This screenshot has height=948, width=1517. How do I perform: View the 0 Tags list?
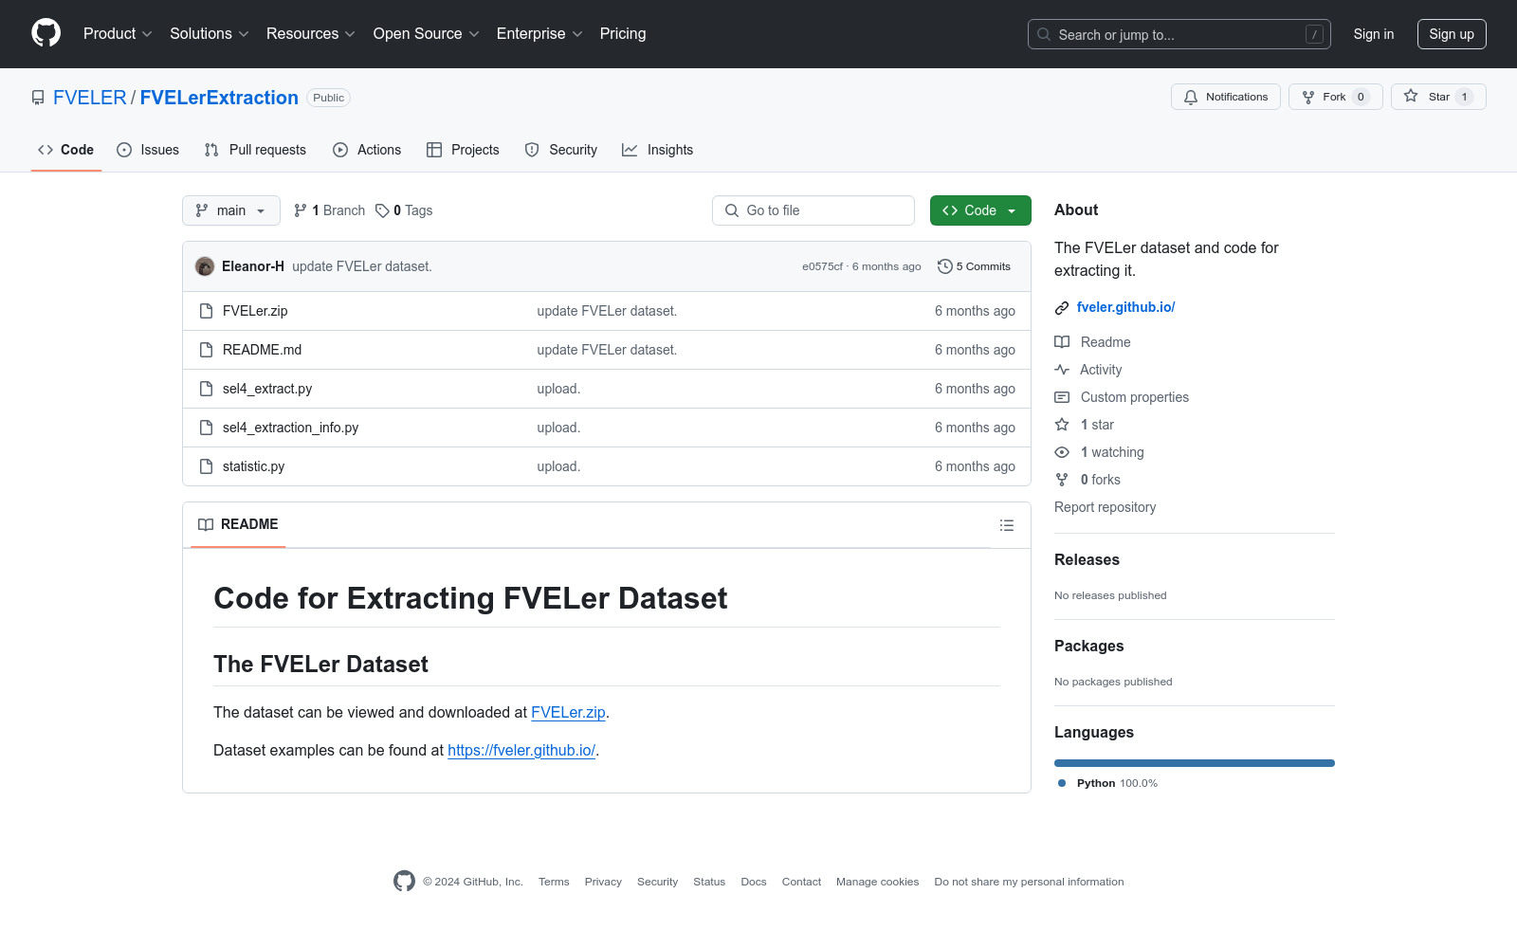coord(404,210)
